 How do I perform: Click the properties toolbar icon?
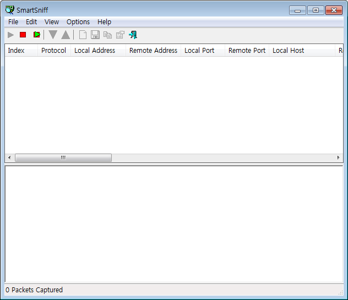[120, 35]
